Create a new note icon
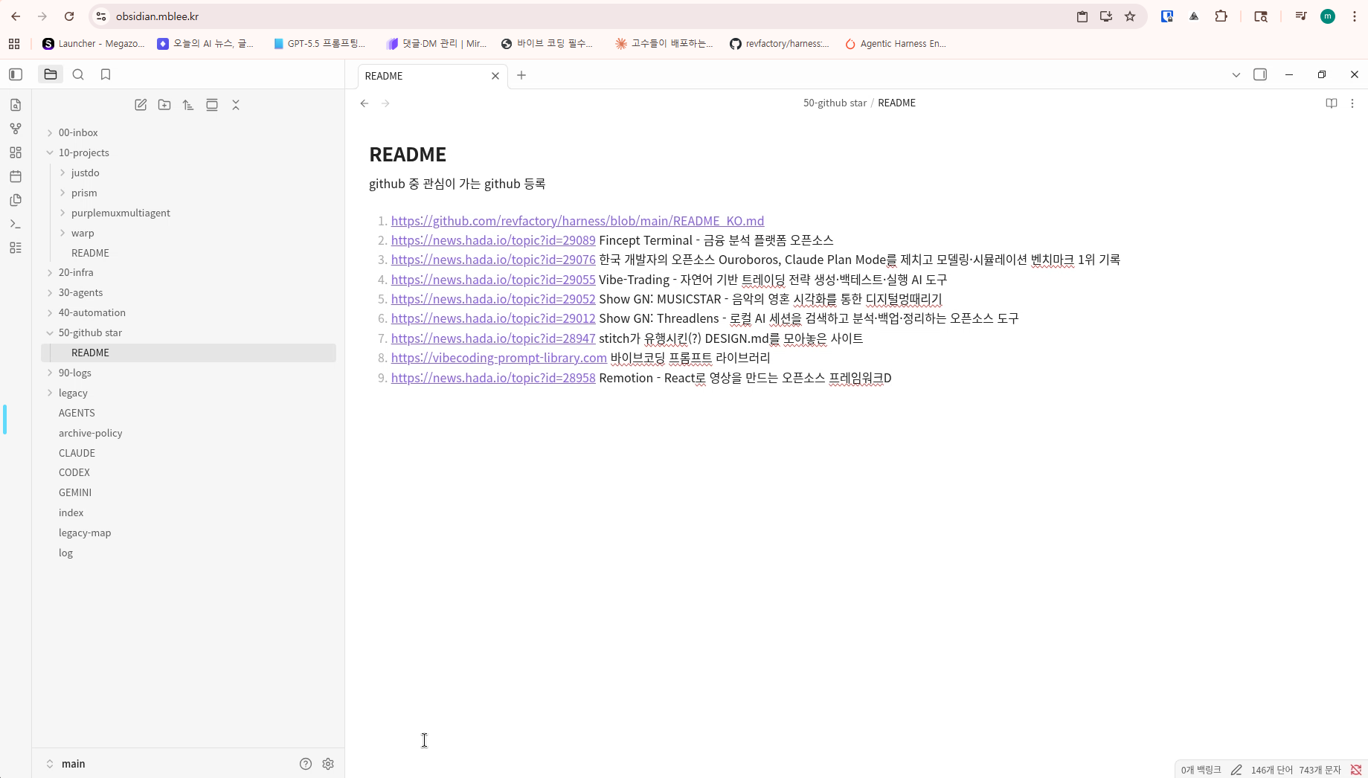The height and width of the screenshot is (778, 1368). [141, 105]
